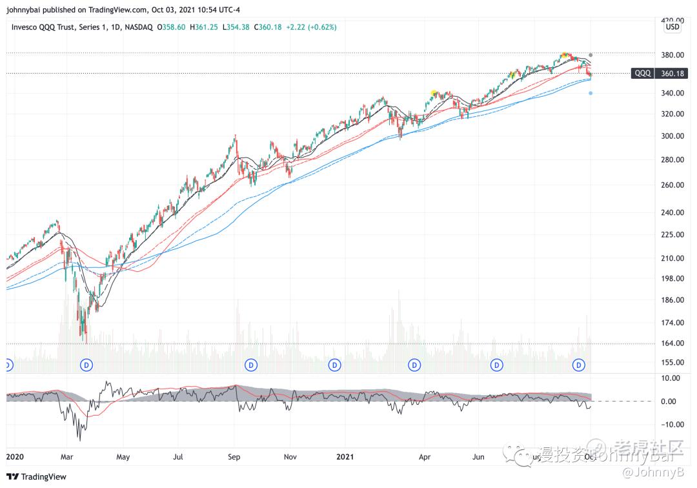697x488 pixels.
Task: Click the 2020 label on the time axis
Action: [15, 457]
